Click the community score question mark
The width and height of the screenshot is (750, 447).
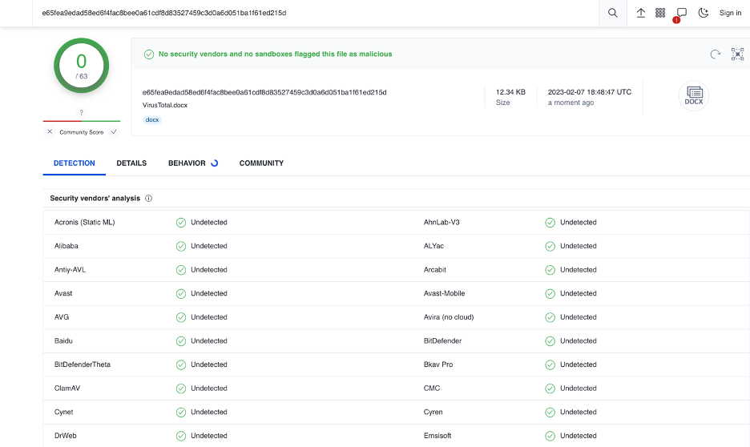(x=81, y=113)
